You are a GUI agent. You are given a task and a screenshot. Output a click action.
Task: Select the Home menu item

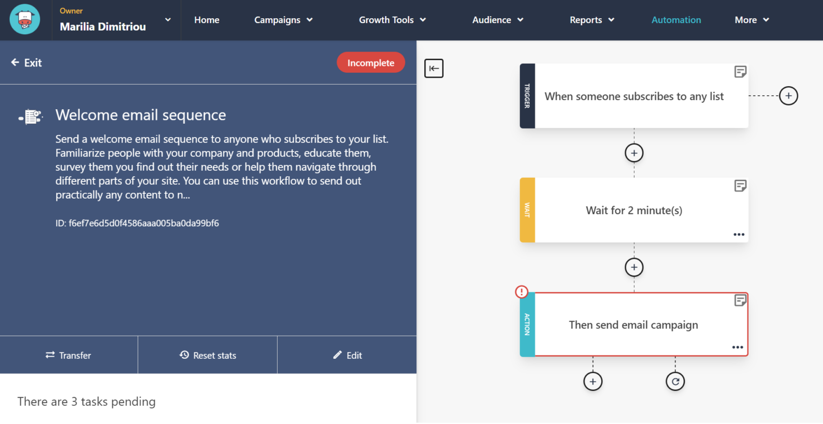(x=207, y=20)
